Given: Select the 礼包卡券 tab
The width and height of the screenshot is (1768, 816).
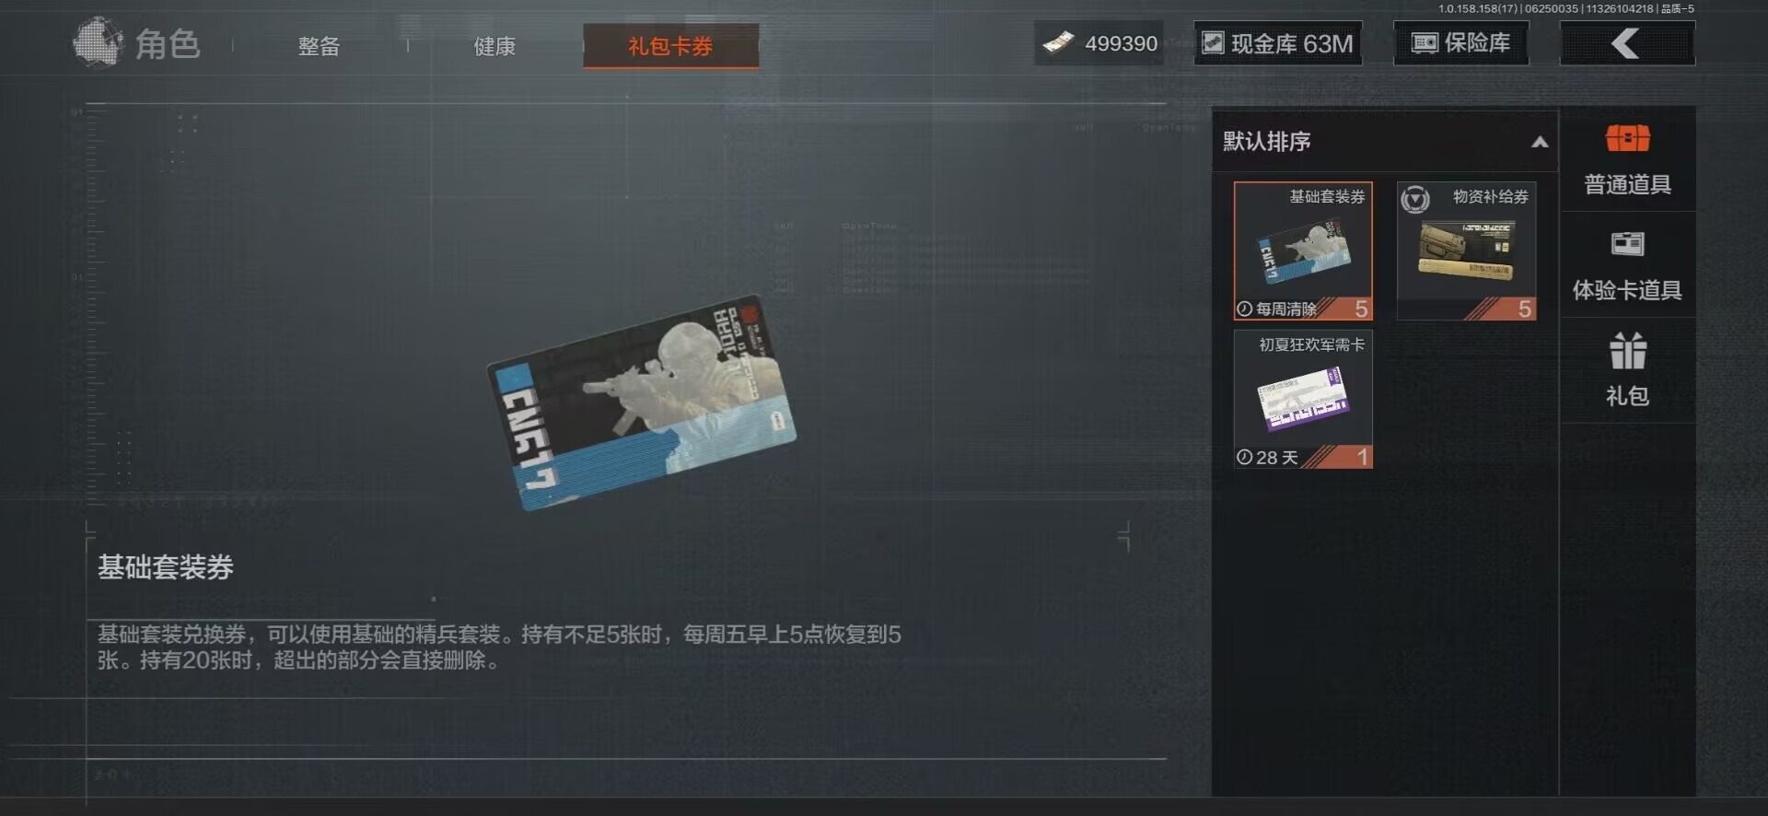Looking at the screenshot, I should pyautogui.click(x=670, y=46).
